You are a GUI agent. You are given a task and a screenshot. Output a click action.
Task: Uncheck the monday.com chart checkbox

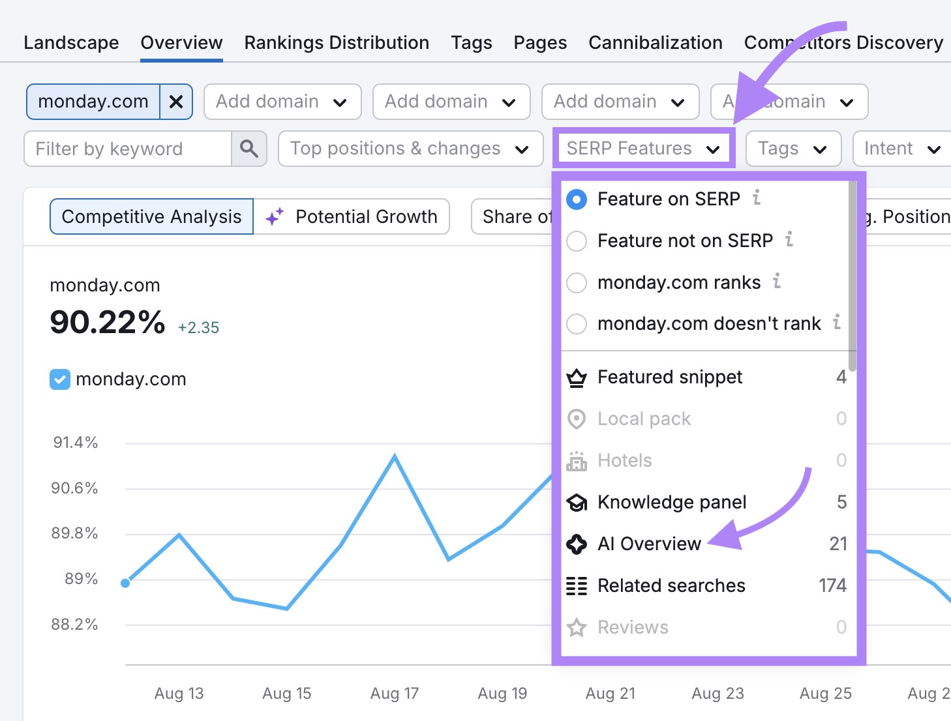coord(59,379)
